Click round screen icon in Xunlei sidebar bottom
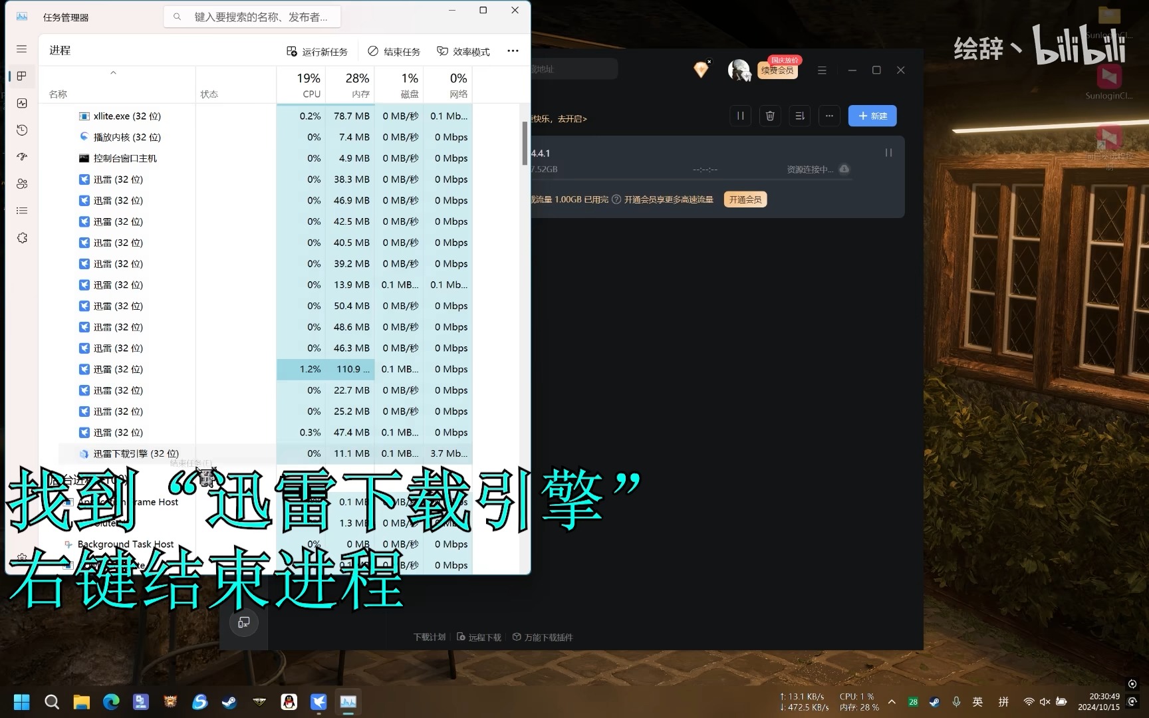 click(x=244, y=622)
